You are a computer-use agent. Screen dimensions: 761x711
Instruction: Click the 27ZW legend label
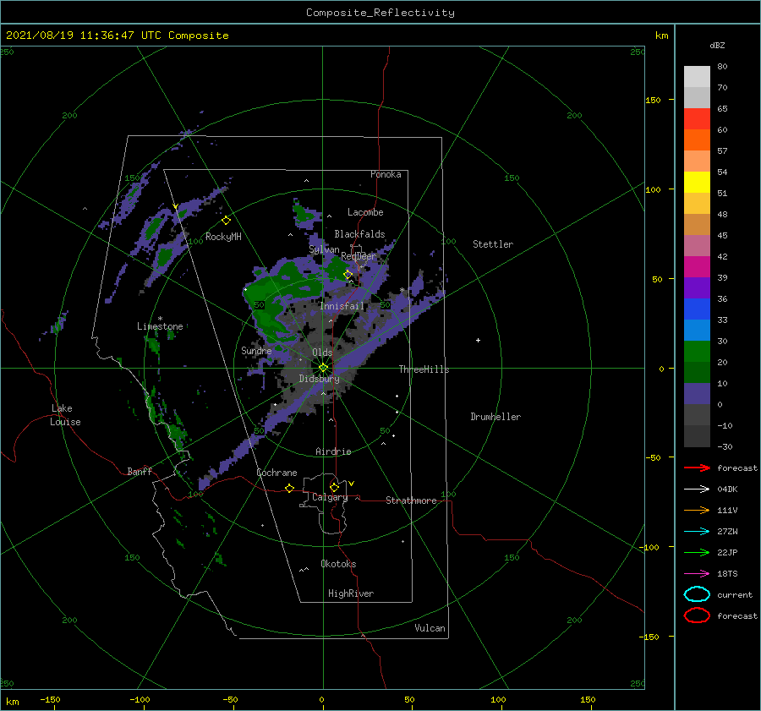click(727, 532)
